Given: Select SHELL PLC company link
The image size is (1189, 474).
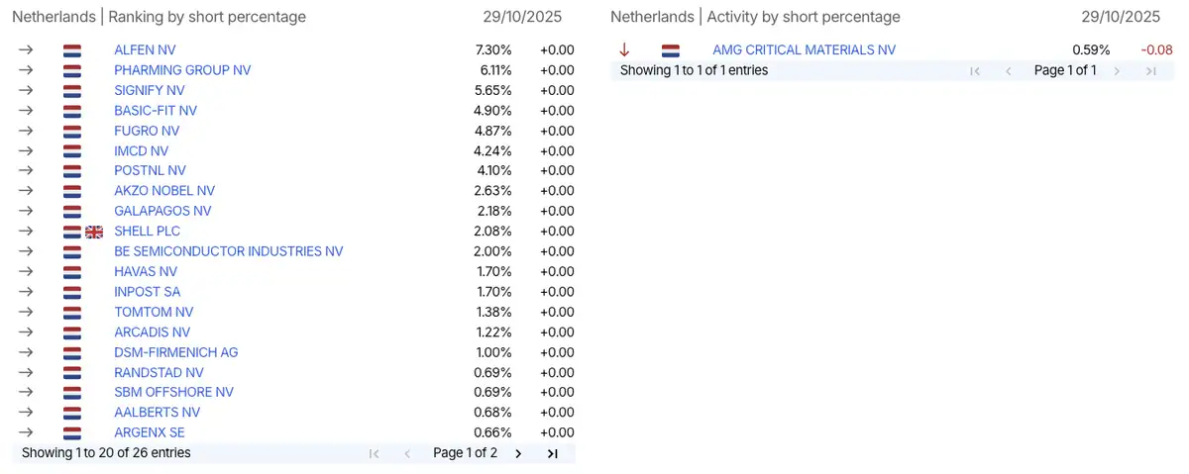Looking at the screenshot, I should click(x=147, y=232).
